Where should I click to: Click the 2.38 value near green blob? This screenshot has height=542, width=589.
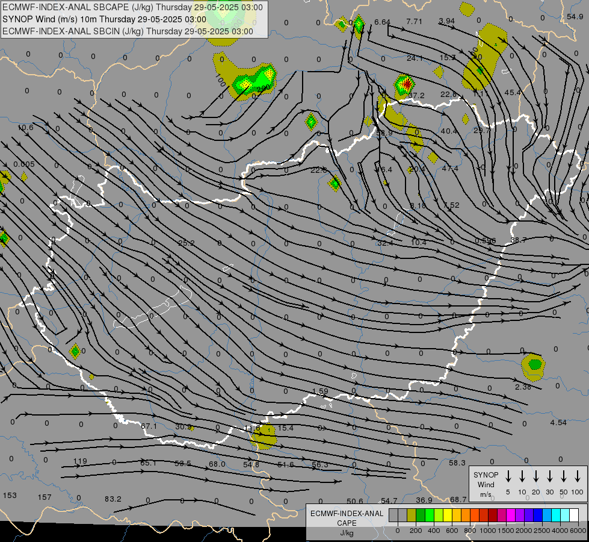pos(523,387)
